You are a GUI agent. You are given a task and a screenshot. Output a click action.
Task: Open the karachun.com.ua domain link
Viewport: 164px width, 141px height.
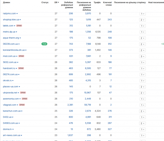coord(12,111)
